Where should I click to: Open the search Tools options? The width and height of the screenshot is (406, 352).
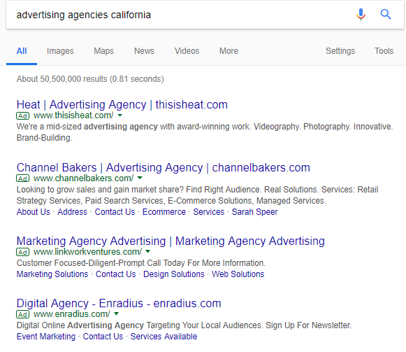(x=384, y=51)
